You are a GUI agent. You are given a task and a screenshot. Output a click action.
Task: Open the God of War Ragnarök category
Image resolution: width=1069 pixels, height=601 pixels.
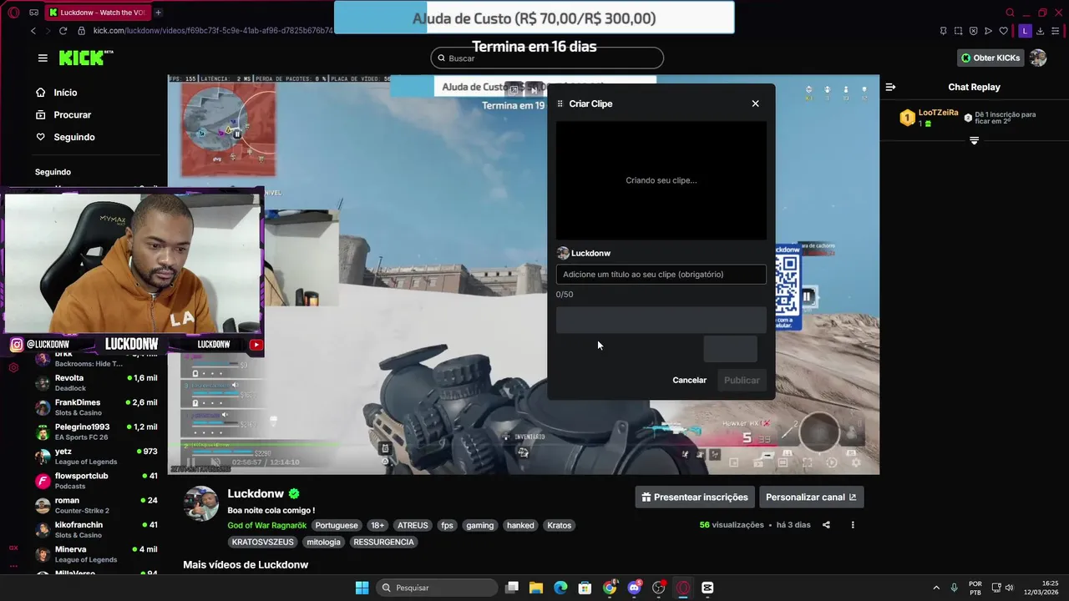pyautogui.click(x=266, y=526)
